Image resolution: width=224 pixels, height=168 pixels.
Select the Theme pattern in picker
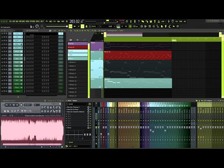pos(77,43)
